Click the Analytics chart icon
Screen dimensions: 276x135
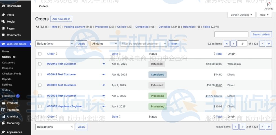click(x=3, y=116)
